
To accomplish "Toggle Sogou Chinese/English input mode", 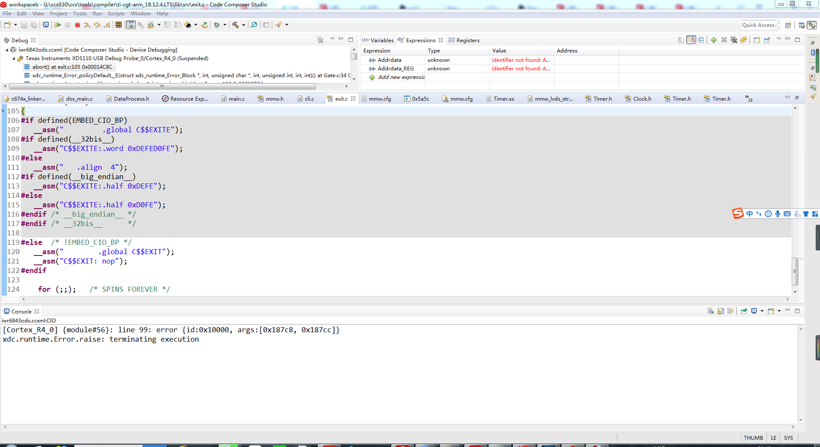I will pos(750,214).
